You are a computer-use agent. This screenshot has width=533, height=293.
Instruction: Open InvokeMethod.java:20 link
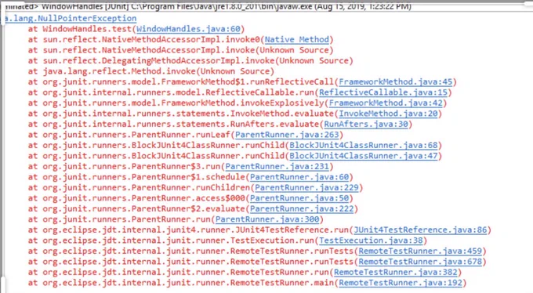(x=388, y=114)
